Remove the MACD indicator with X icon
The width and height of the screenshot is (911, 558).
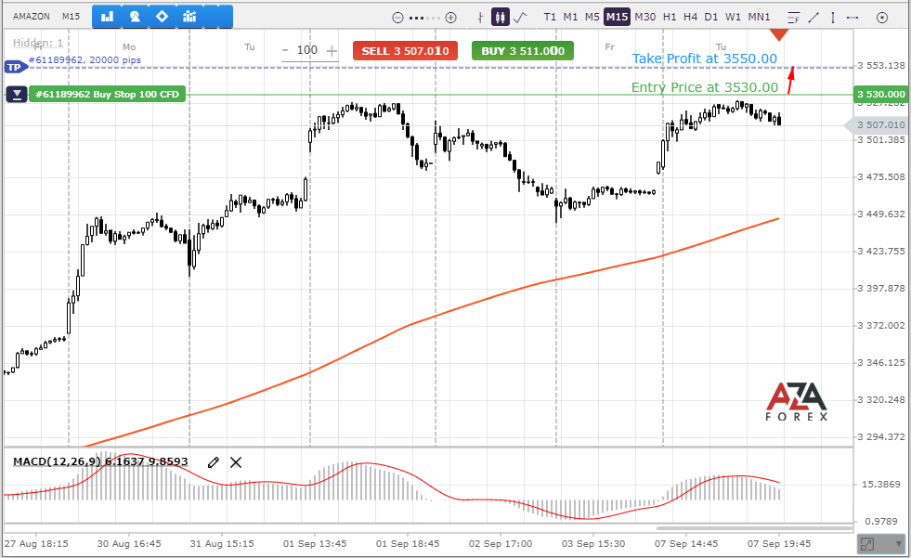[236, 462]
